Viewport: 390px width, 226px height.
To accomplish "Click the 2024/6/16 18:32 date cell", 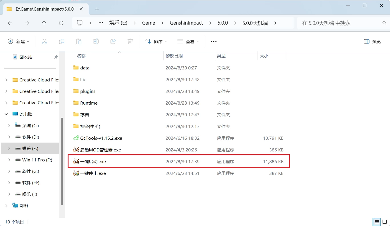I will 182,138.
